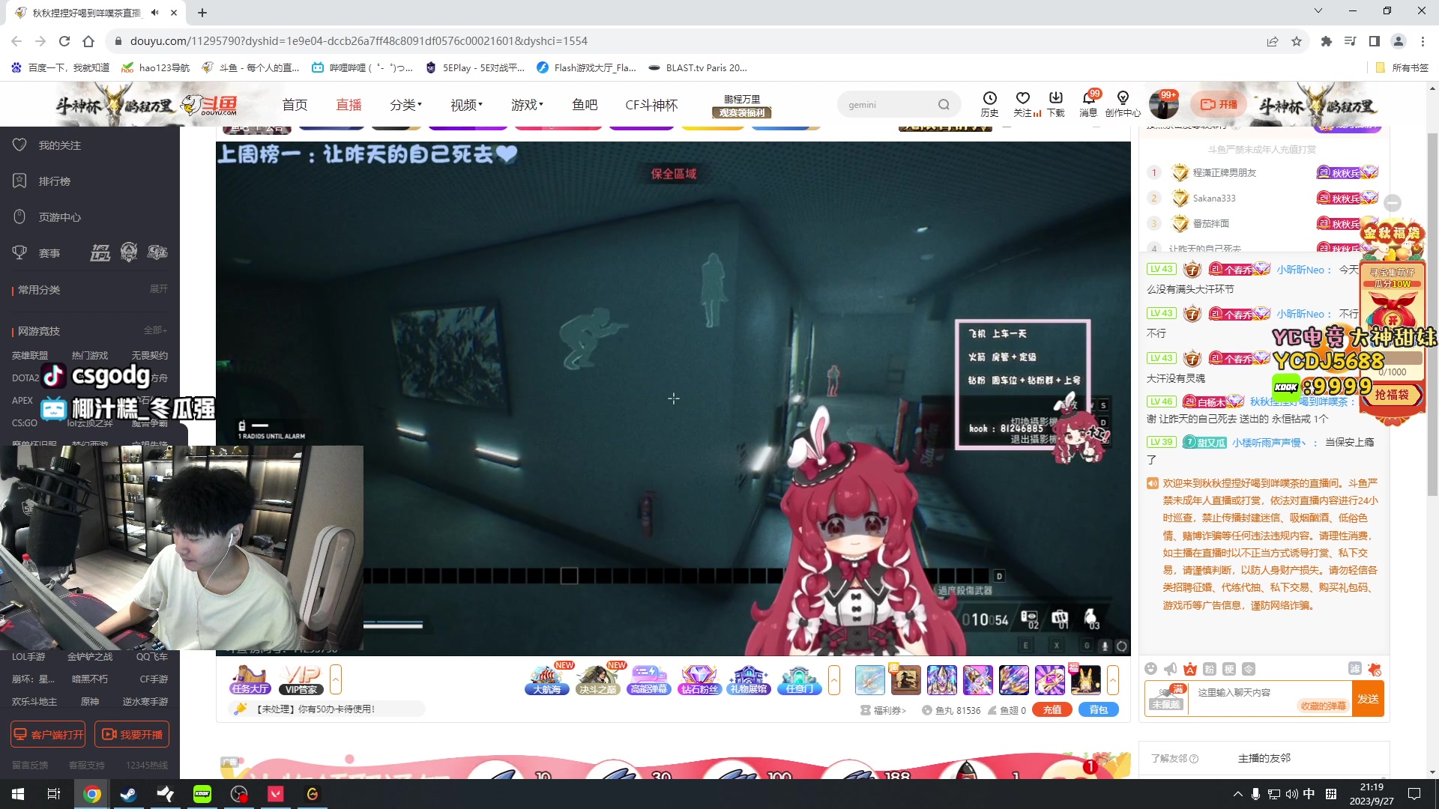
Task: Toggle the block gift effects icon
Action: tap(1375, 669)
